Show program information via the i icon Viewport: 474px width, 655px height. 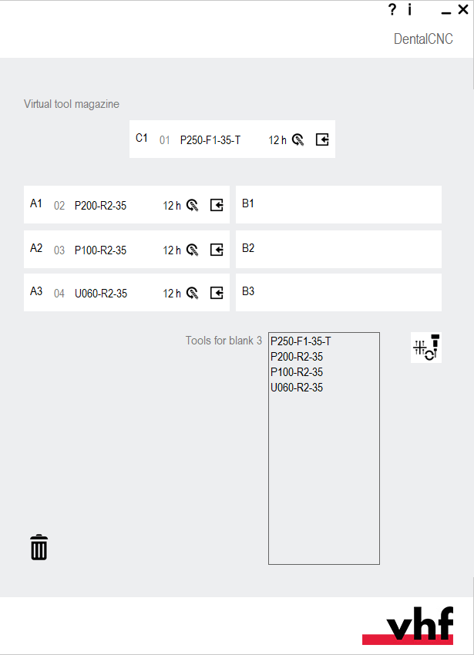coord(410,10)
